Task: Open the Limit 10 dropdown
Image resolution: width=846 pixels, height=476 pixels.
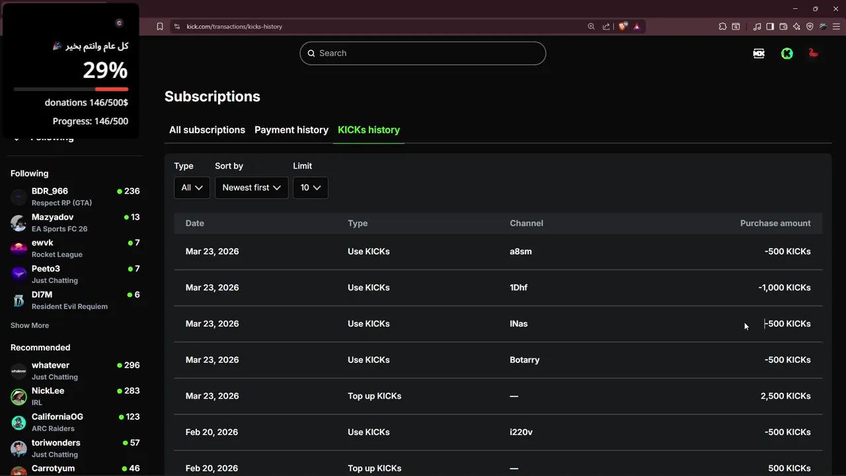Action: (310, 188)
